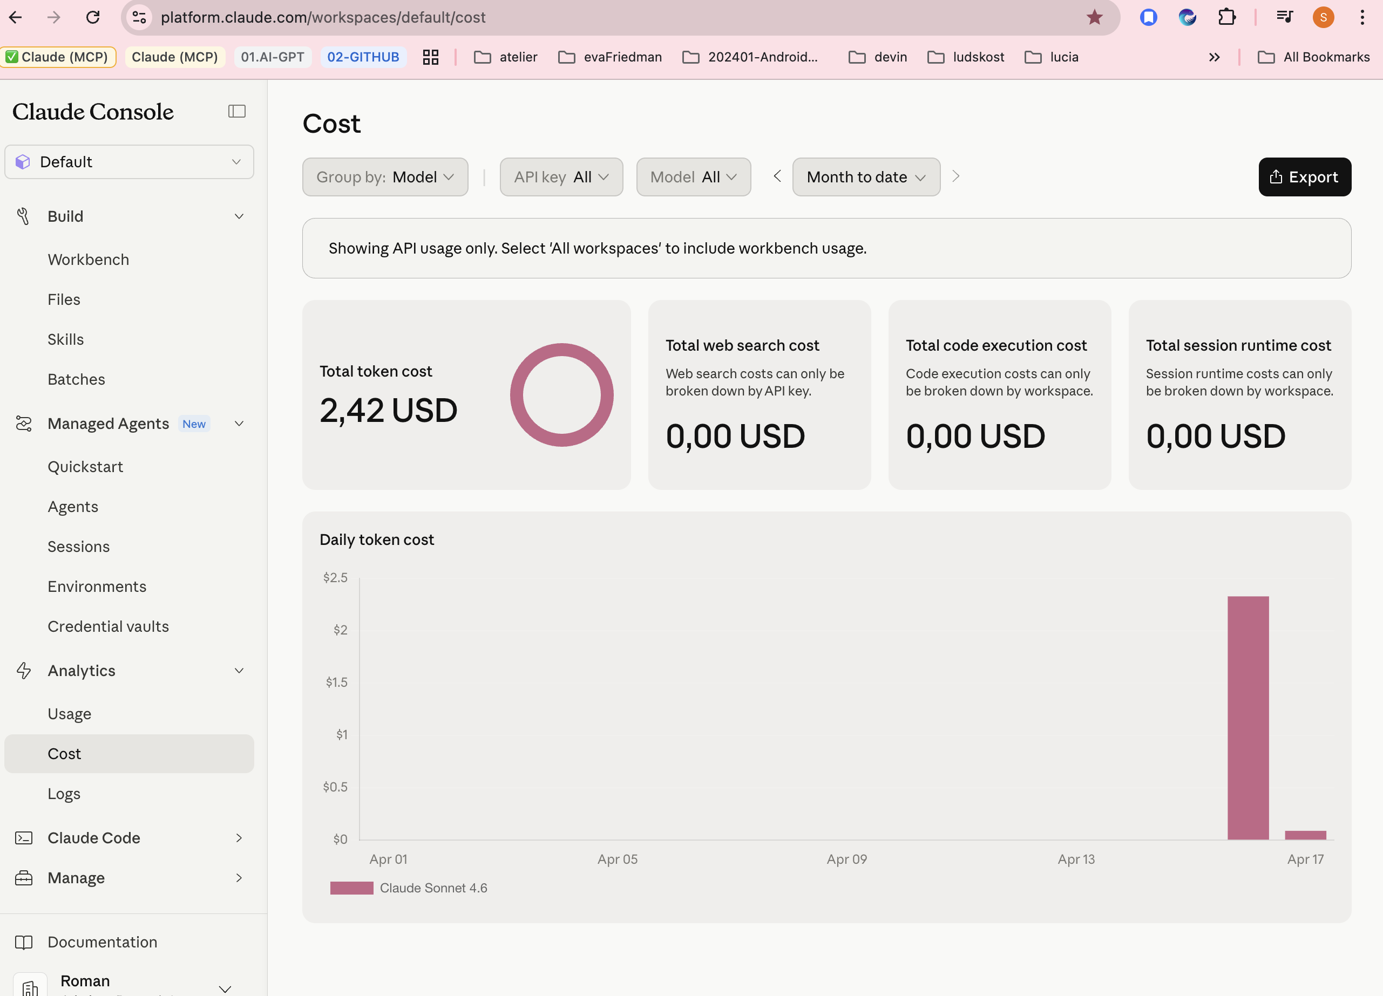1383x996 pixels.
Task: Open the API key filter dropdown
Action: click(x=561, y=178)
